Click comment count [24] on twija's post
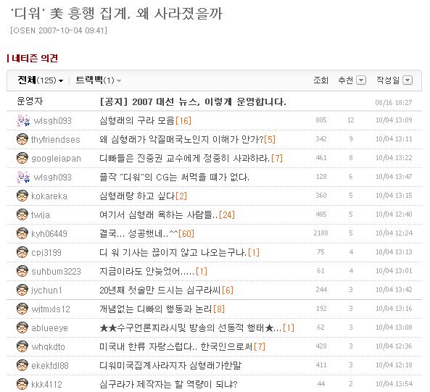Image resolution: width=430 pixels, height=392 pixels. [227, 214]
